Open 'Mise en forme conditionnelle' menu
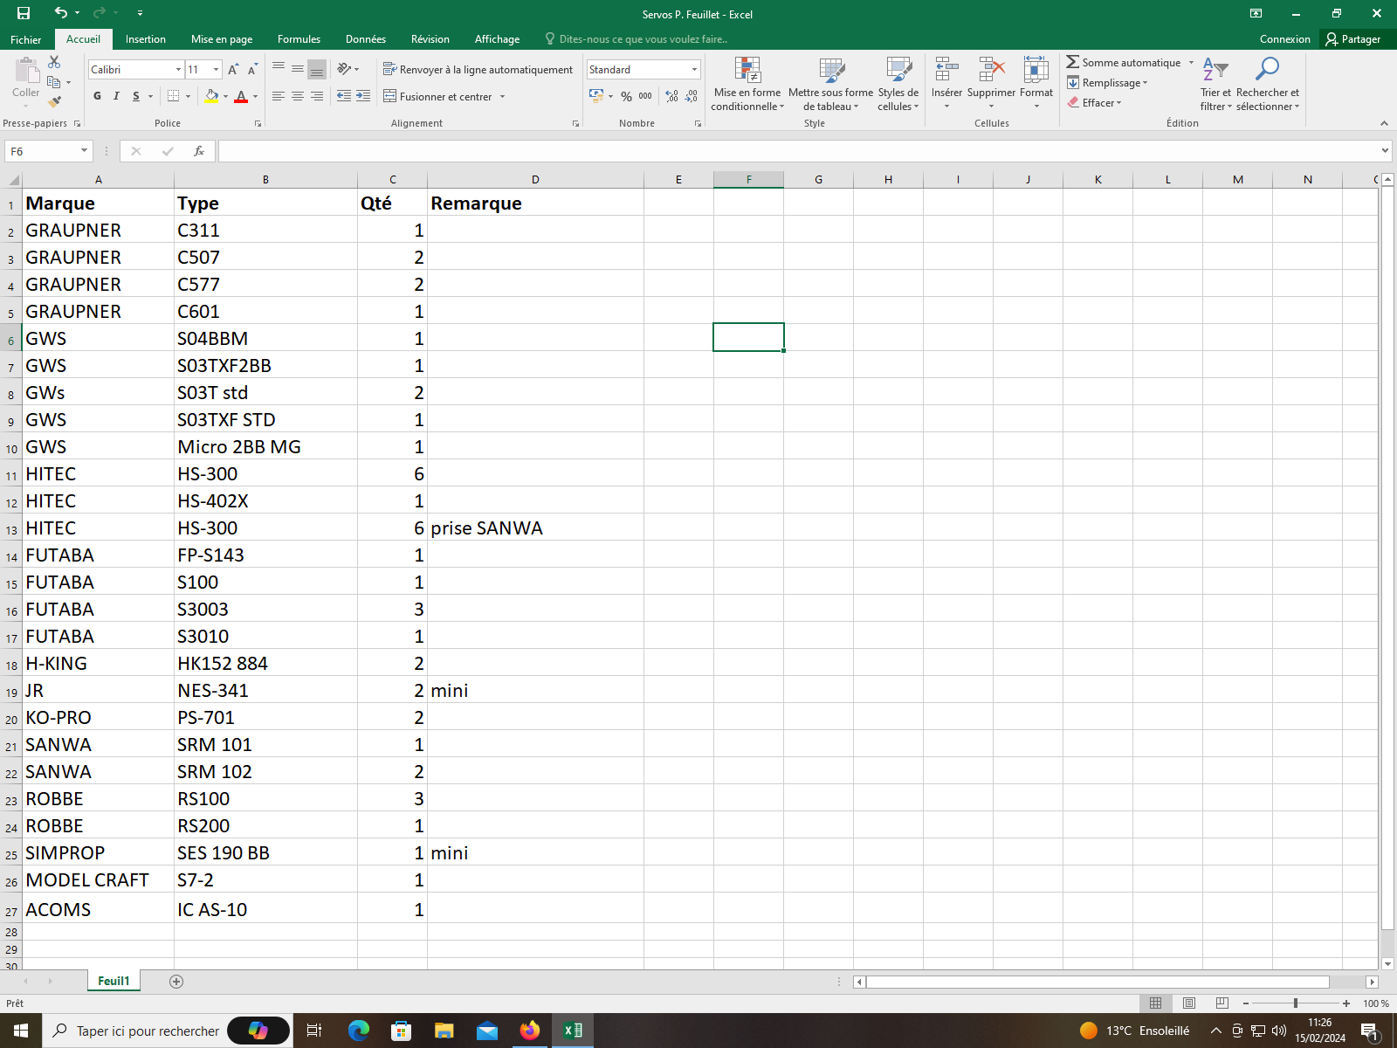 [747, 83]
